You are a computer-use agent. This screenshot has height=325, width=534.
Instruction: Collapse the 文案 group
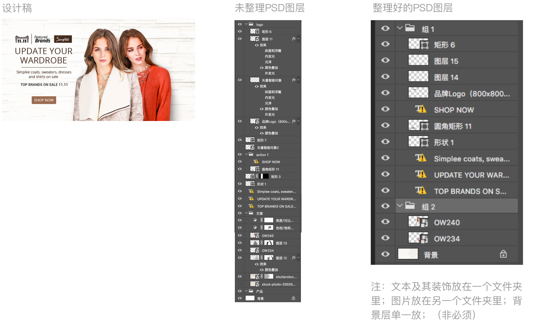(246, 213)
